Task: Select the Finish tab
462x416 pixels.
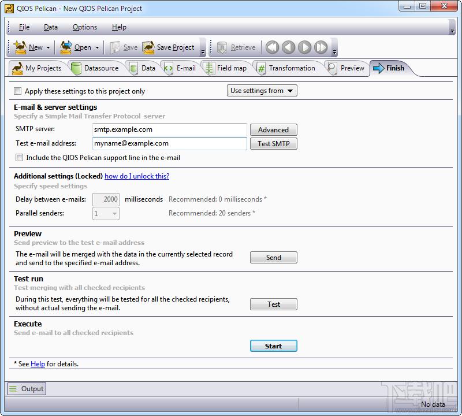Action: click(389, 68)
